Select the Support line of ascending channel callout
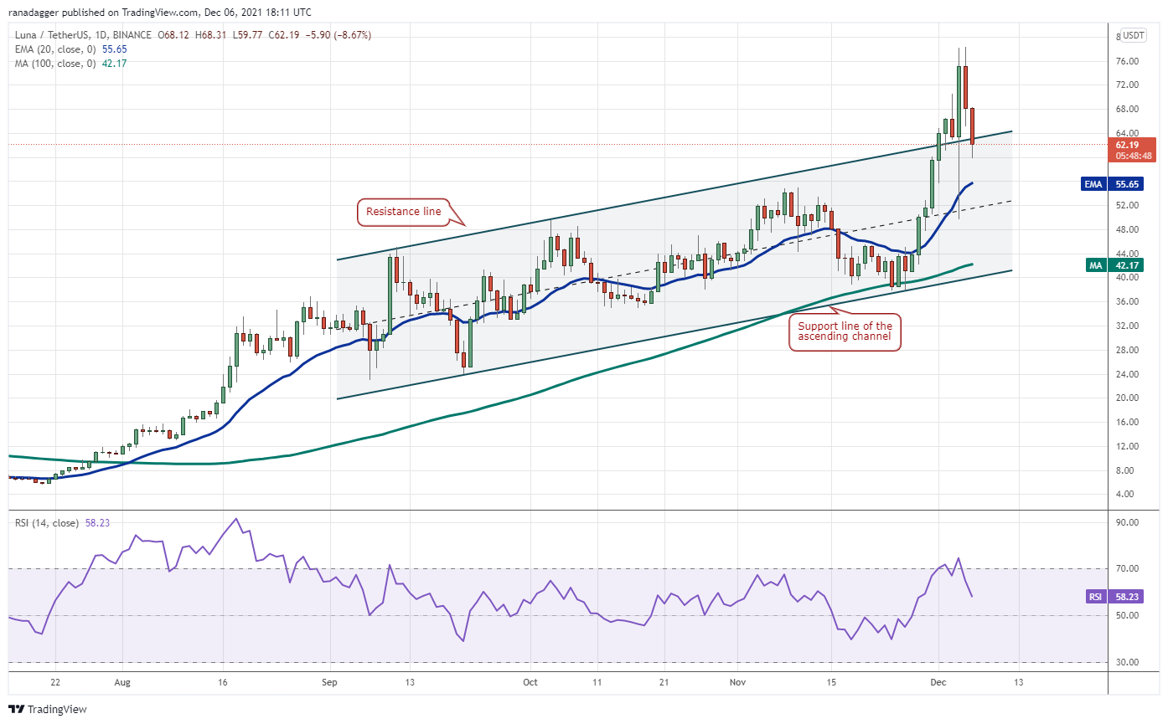 [845, 331]
